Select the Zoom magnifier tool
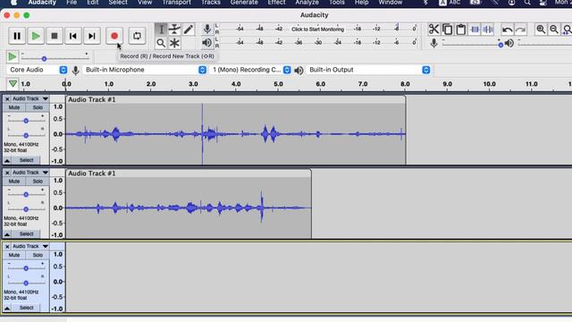 point(161,43)
